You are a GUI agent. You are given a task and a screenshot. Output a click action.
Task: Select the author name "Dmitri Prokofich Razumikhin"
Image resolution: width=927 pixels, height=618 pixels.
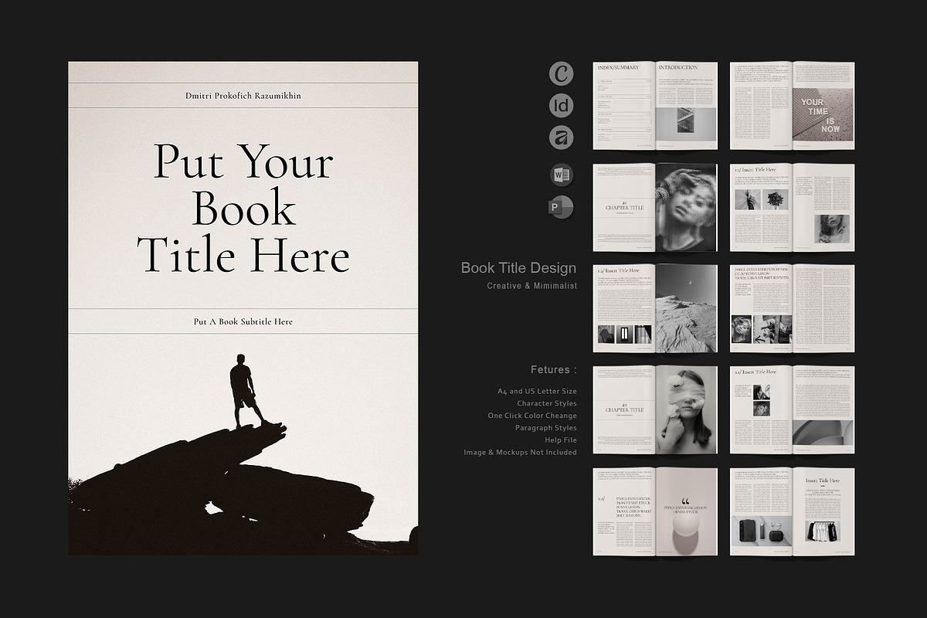(243, 96)
